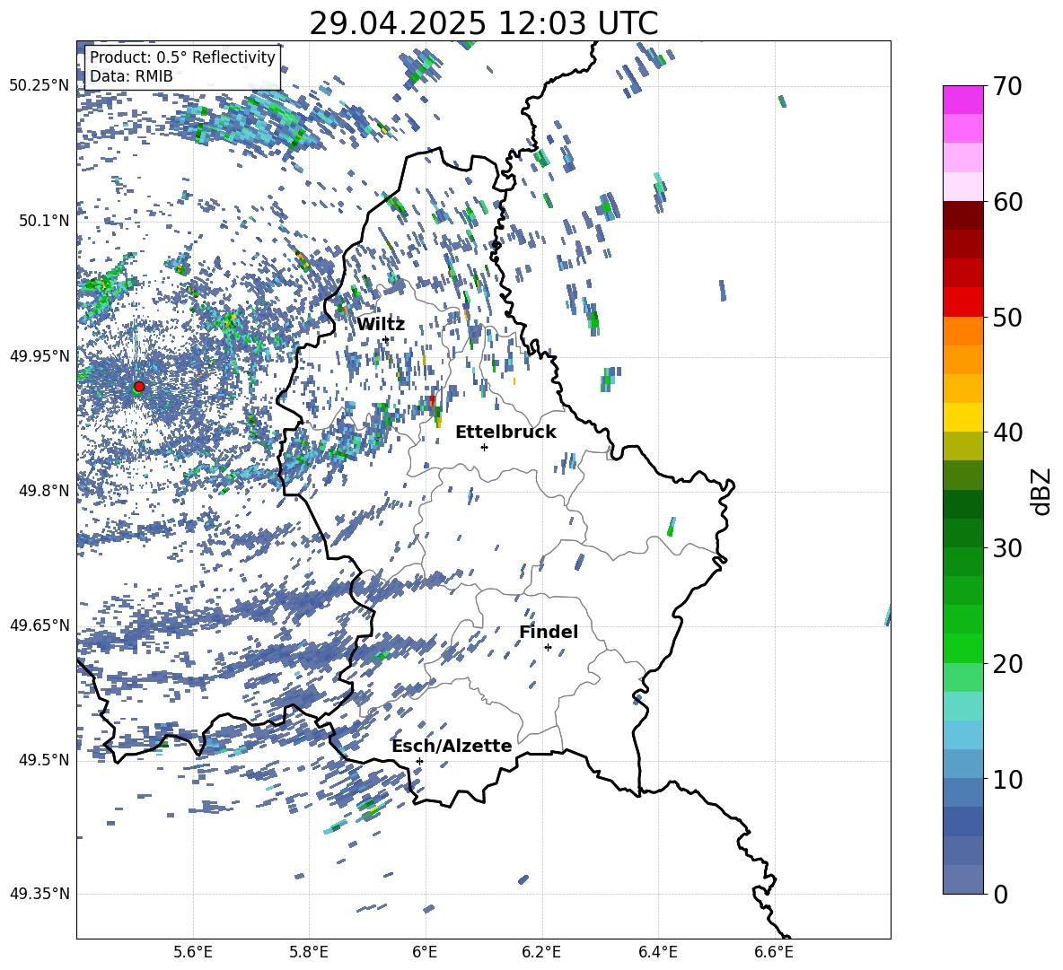This screenshot has height=970, width=1063.
Task: Click the 'Data: RMIB' legend text
Action: pyautogui.click(x=131, y=76)
